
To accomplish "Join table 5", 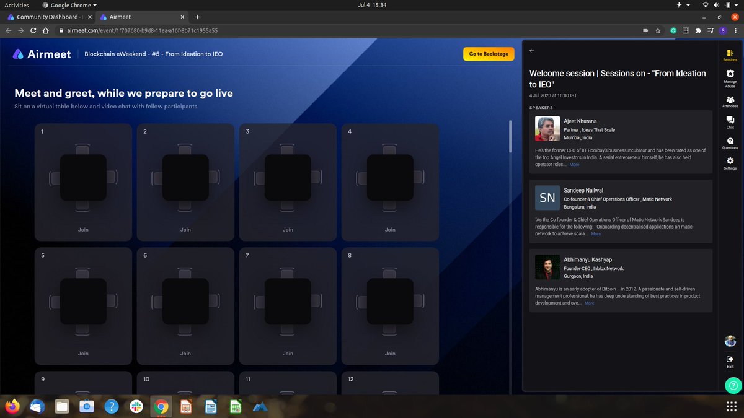I will tap(83, 353).
